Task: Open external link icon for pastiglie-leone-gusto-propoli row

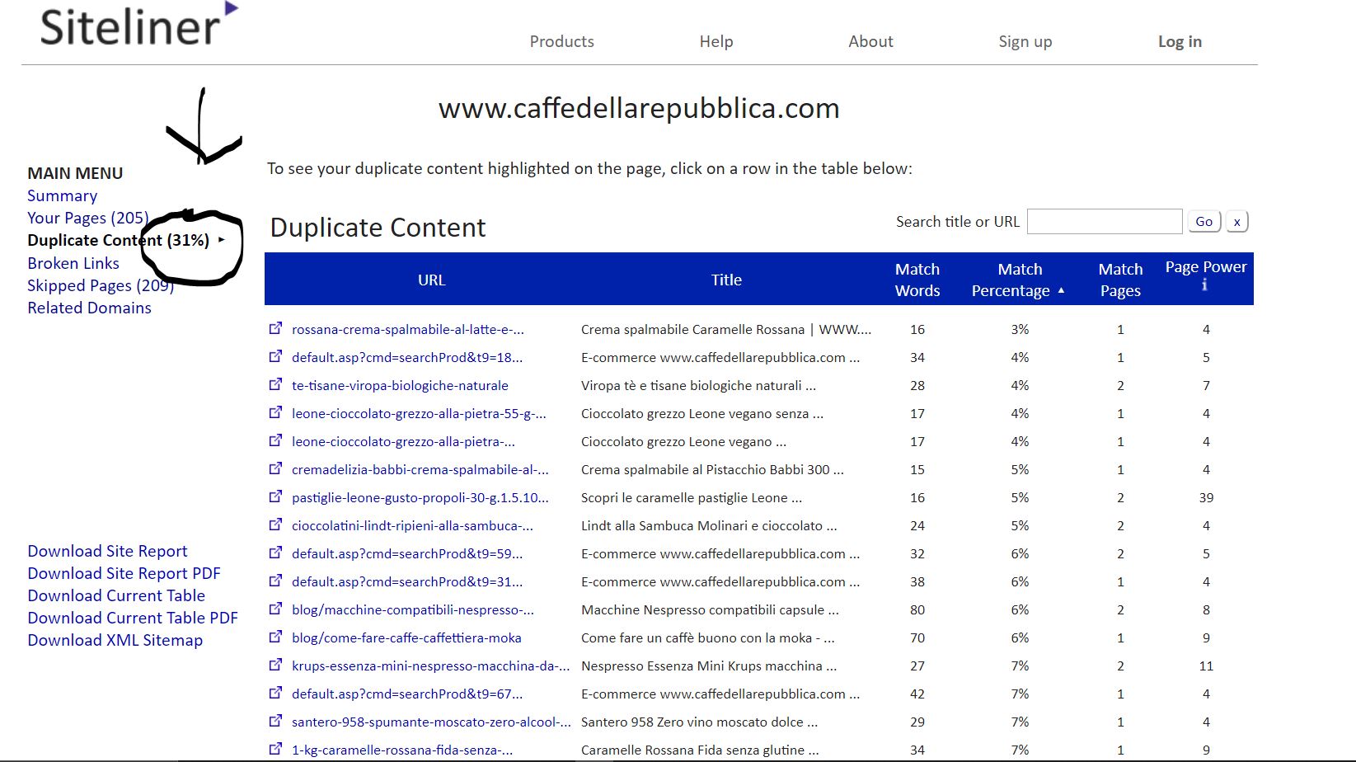Action: coord(275,496)
